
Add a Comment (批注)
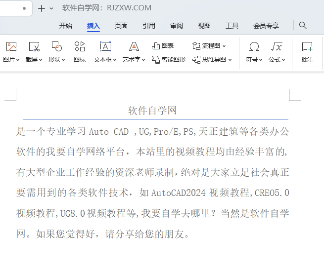point(307,52)
